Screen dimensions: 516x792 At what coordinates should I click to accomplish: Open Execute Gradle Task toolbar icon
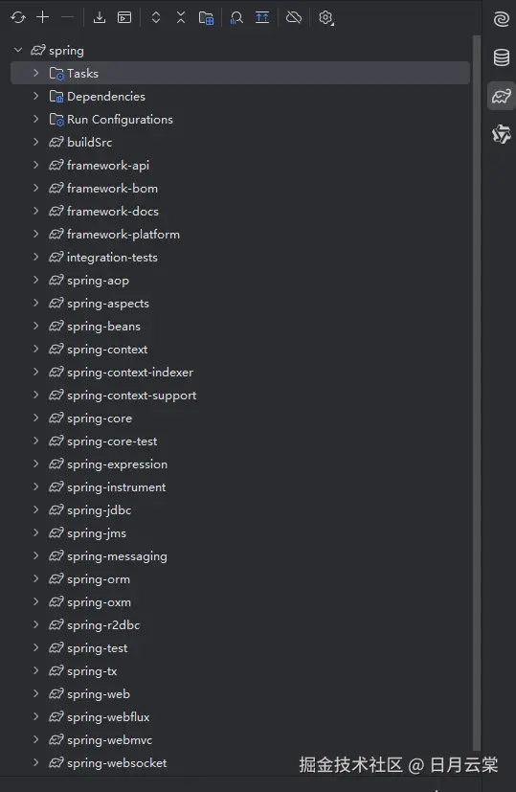coord(124,17)
